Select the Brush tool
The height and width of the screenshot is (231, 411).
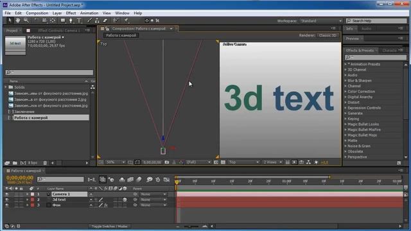[89, 21]
